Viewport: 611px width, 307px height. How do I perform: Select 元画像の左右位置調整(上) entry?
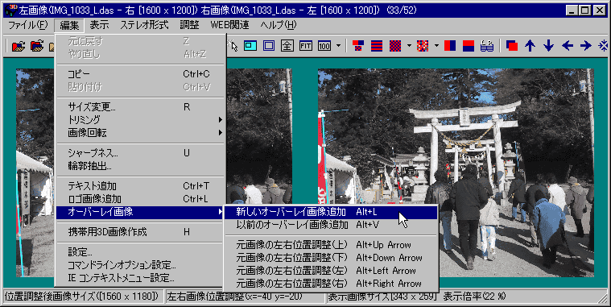coord(330,245)
